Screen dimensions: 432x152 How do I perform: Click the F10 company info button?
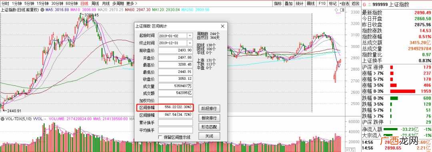(x=322, y=4)
